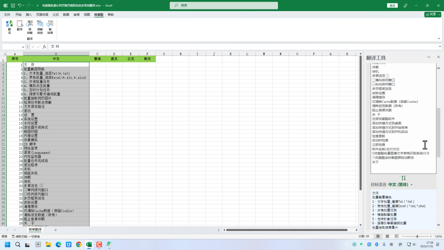Click the select-all corner of the sheet
The width and height of the screenshot is (444, 250).
(3, 54)
